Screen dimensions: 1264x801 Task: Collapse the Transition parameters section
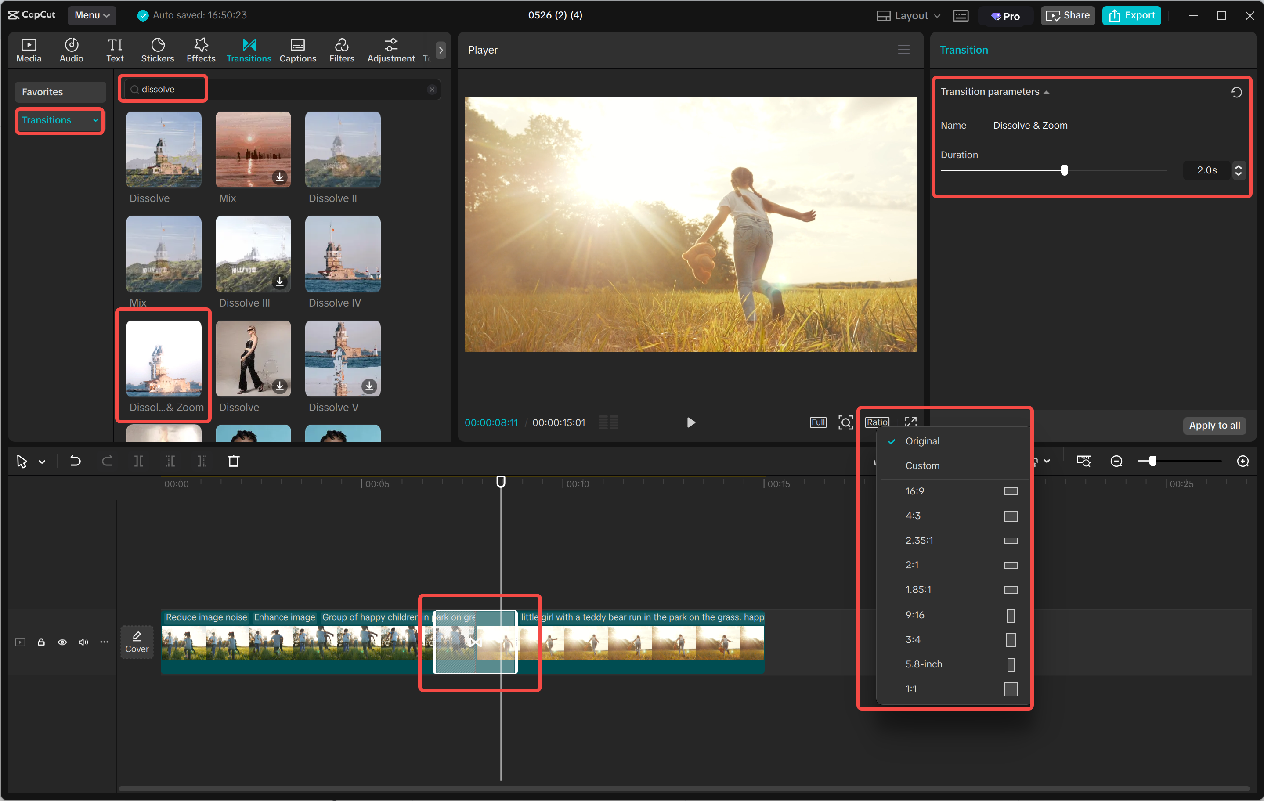coord(1047,91)
